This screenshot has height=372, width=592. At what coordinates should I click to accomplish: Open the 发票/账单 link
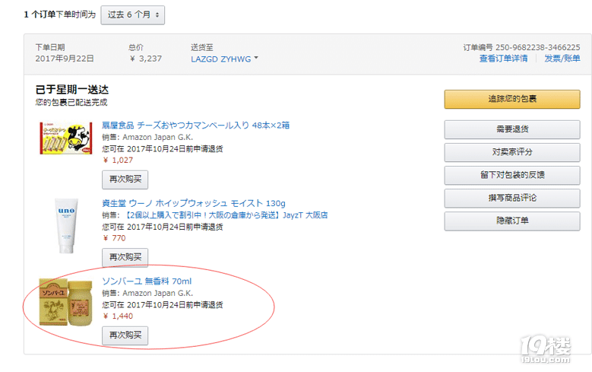pyautogui.click(x=562, y=59)
